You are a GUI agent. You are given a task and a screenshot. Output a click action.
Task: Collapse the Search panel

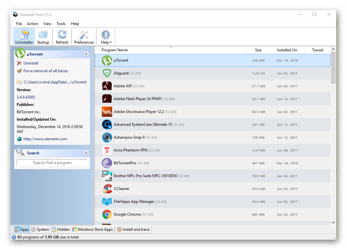(x=86, y=153)
